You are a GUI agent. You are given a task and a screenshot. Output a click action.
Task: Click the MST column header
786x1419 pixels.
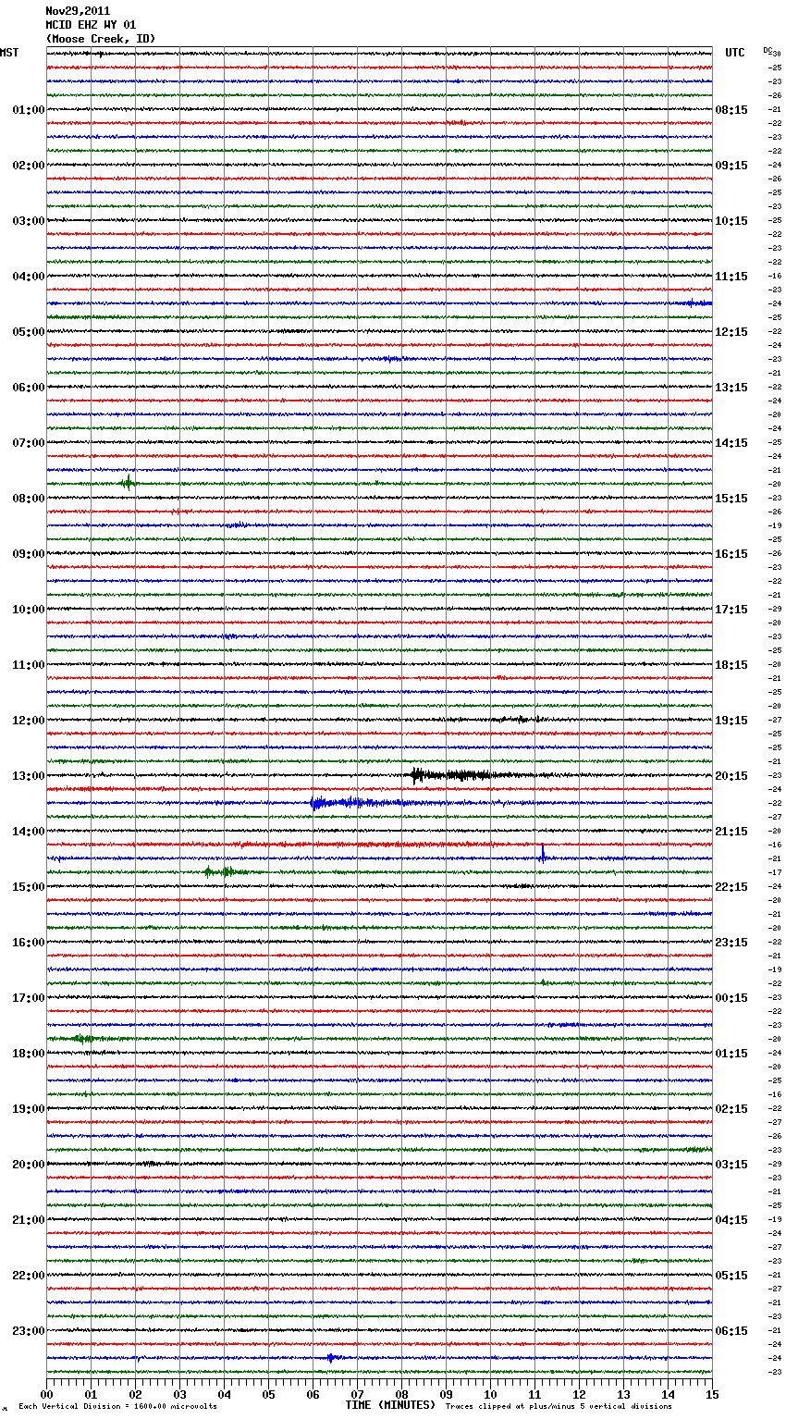(x=9, y=53)
